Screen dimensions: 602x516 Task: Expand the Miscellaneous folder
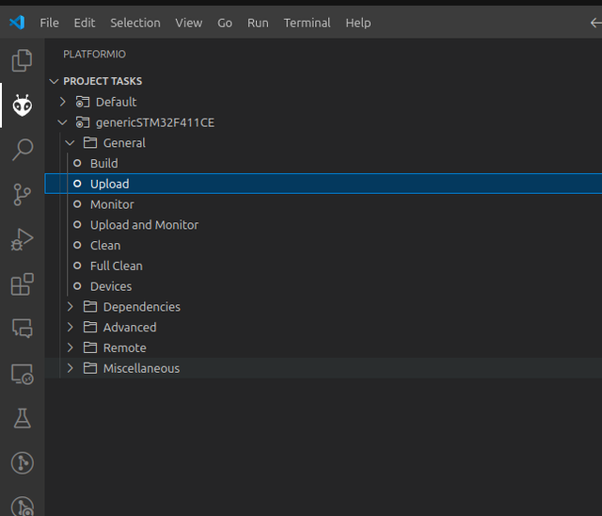pyautogui.click(x=70, y=368)
